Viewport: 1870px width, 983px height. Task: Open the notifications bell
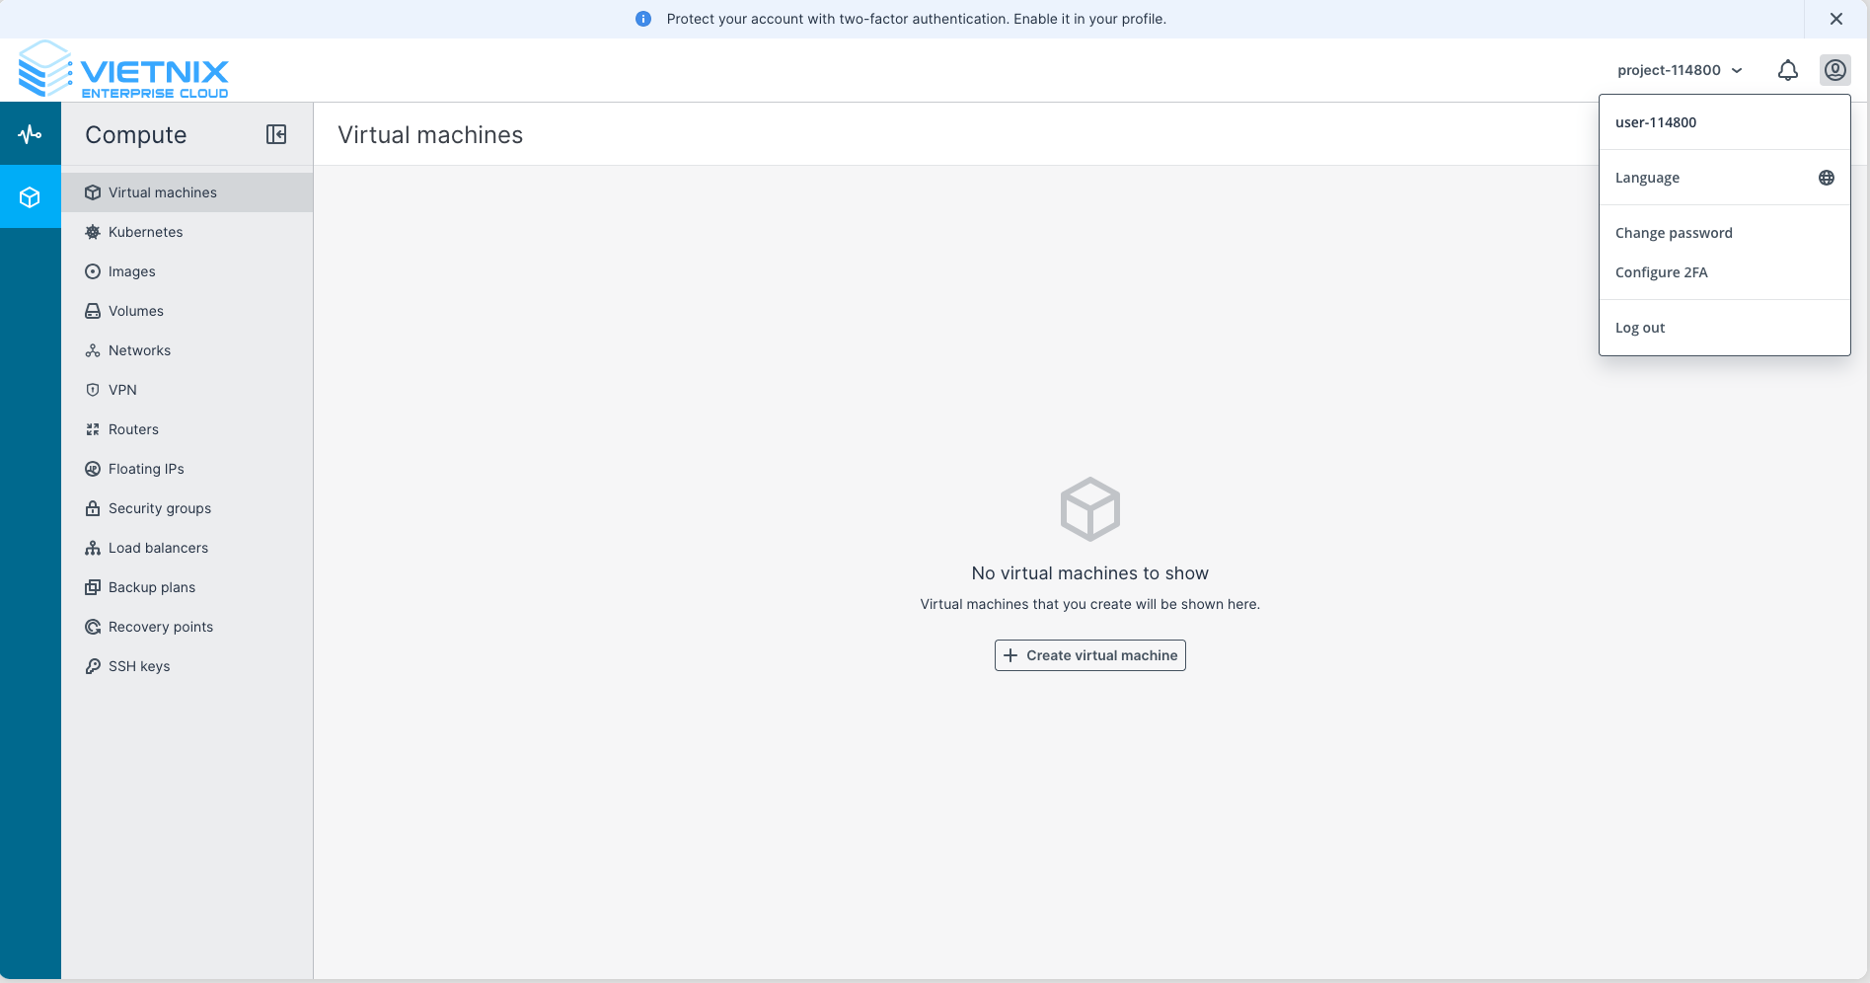pos(1787,70)
